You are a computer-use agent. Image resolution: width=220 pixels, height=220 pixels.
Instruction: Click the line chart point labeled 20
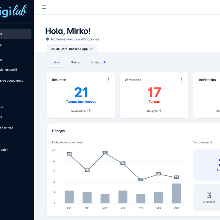click(x=141, y=179)
